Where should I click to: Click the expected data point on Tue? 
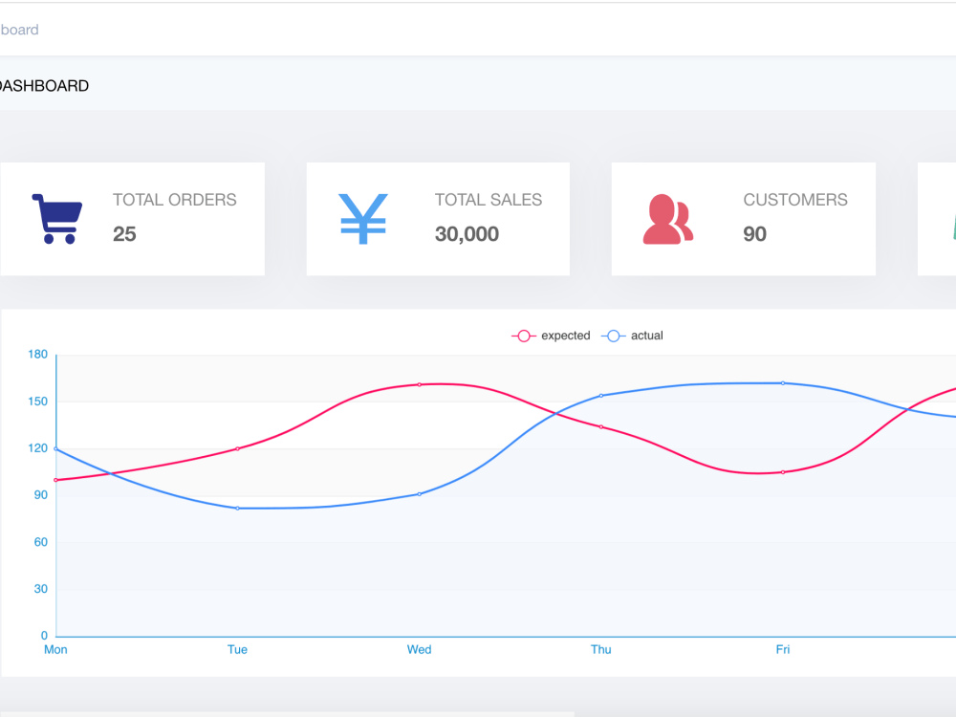click(x=238, y=448)
